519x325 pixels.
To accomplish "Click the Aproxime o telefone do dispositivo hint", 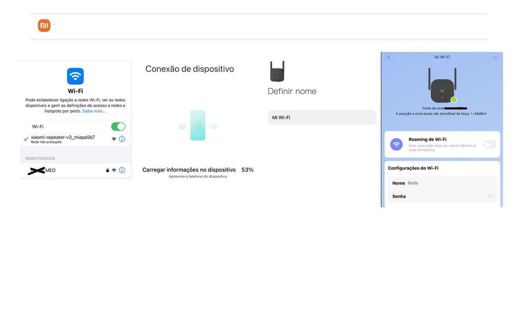I will coord(198,177).
